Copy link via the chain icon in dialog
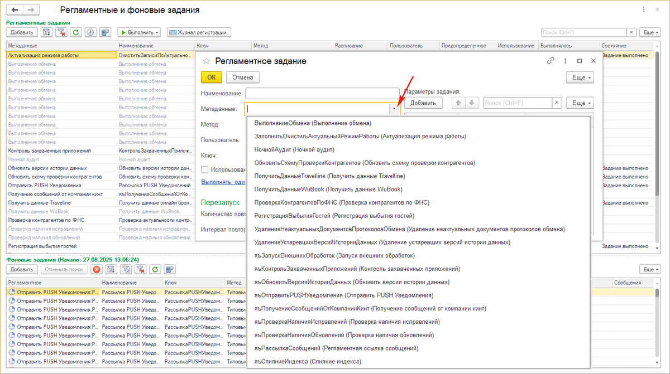The height and width of the screenshot is (374, 670). pos(551,61)
